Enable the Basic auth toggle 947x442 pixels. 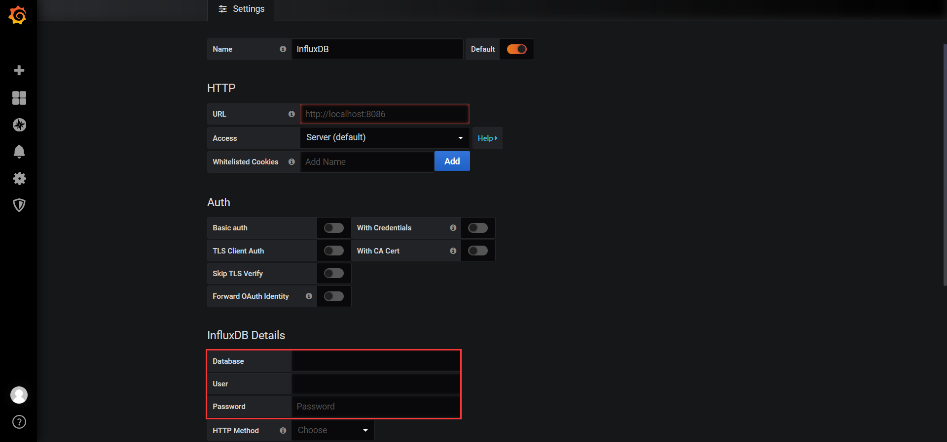pyautogui.click(x=334, y=228)
